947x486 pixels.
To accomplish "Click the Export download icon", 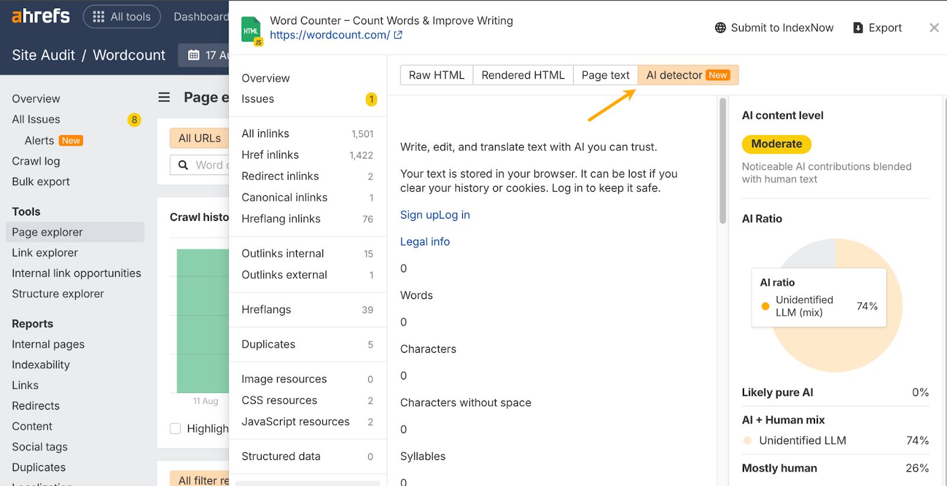I will point(858,28).
